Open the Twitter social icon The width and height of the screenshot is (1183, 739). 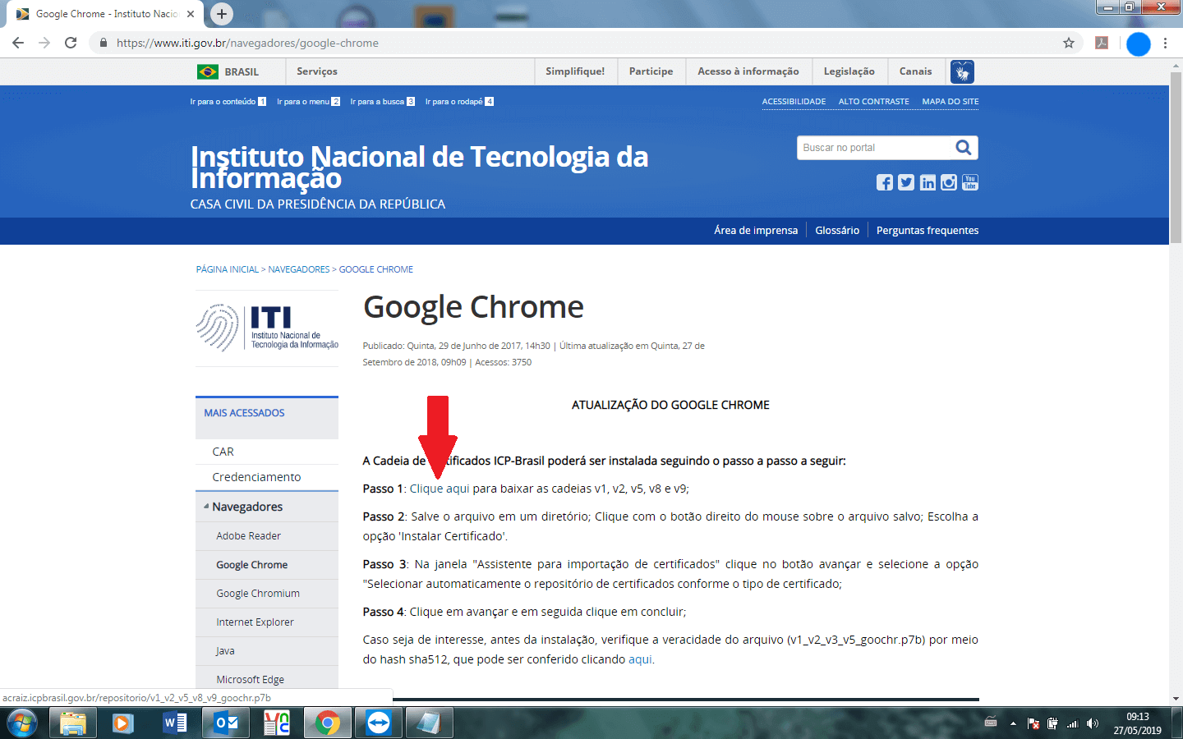click(x=905, y=182)
